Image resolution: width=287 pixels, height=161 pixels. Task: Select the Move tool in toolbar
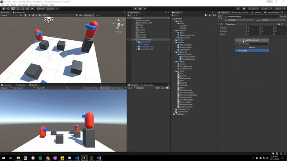pyautogui.click(x=8, y=8)
